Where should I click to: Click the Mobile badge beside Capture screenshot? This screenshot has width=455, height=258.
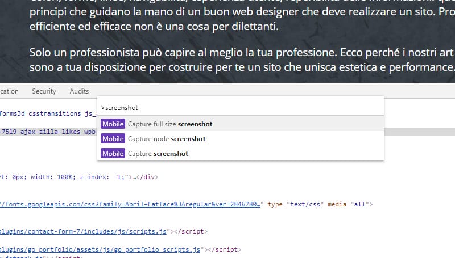(x=113, y=153)
